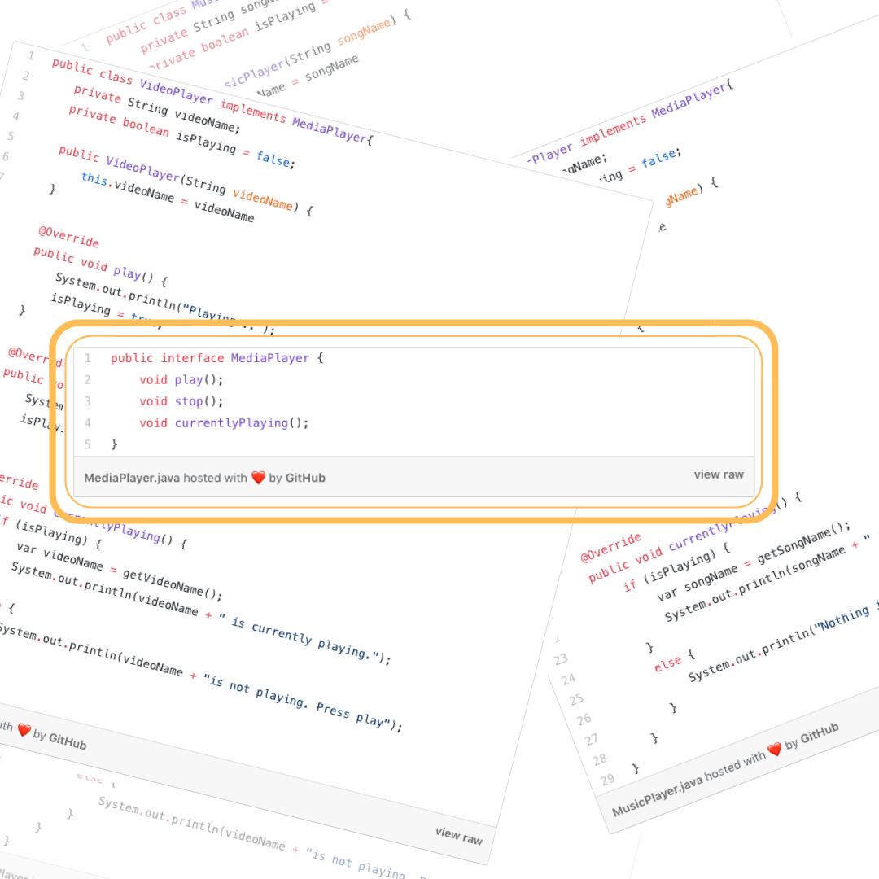Image resolution: width=879 pixels, height=879 pixels.
Task: Click line number 1 in MediaPlayer.java gist
Action: [87, 357]
